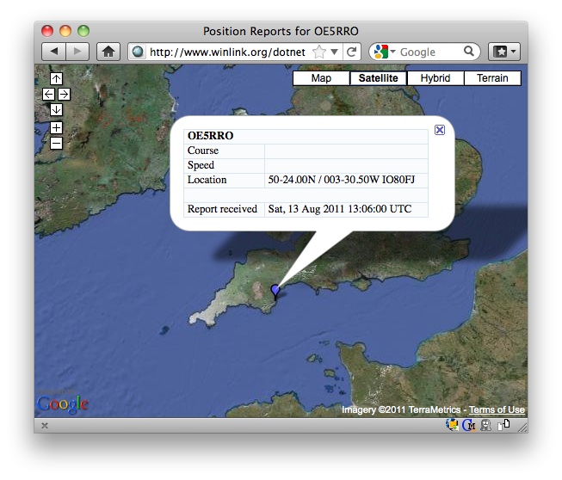This screenshot has height=480, width=562.
Task: Click the robot figure status bar icon
Action: [x=485, y=425]
